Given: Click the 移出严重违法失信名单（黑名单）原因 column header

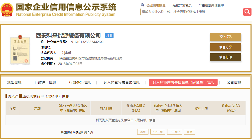Looking at the screenshot, I should pyautogui.click(x=168, y=108).
